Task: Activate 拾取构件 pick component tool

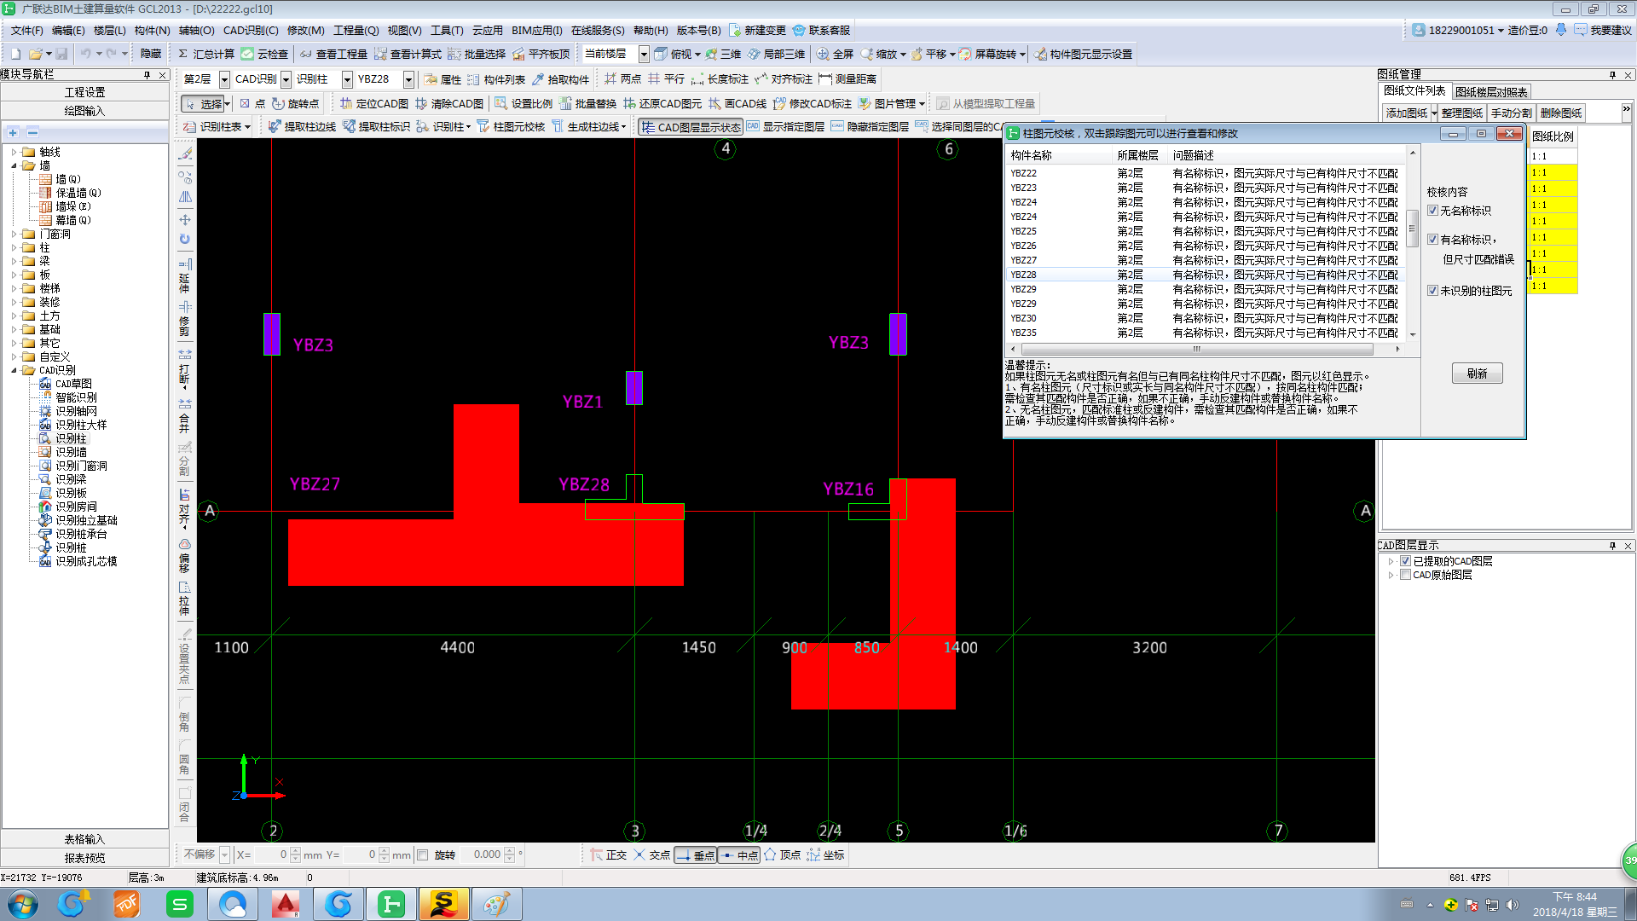Action: point(560,79)
